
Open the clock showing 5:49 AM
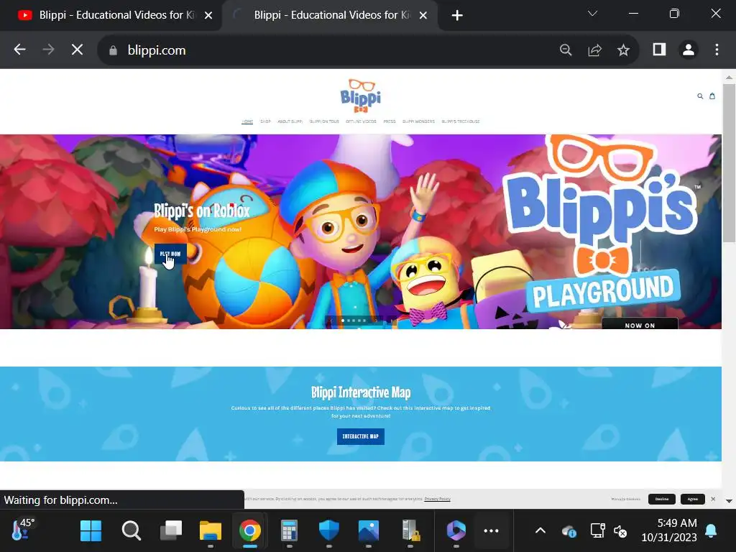[x=669, y=530]
